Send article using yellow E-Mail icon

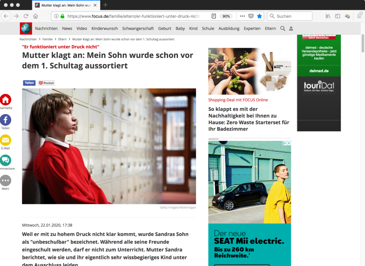[x=5, y=140]
